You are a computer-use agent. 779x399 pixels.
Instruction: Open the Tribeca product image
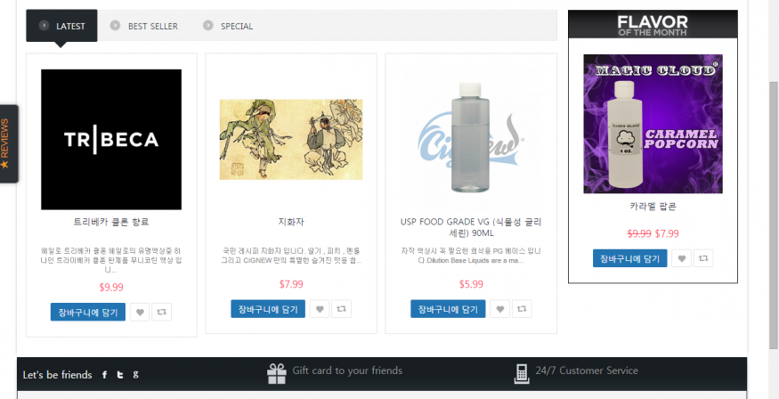coord(111,140)
